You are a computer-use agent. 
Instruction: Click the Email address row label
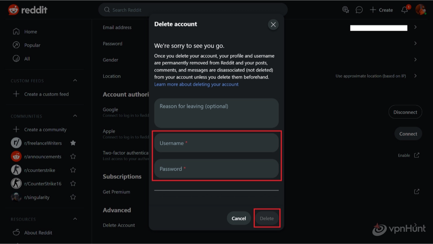(x=117, y=27)
